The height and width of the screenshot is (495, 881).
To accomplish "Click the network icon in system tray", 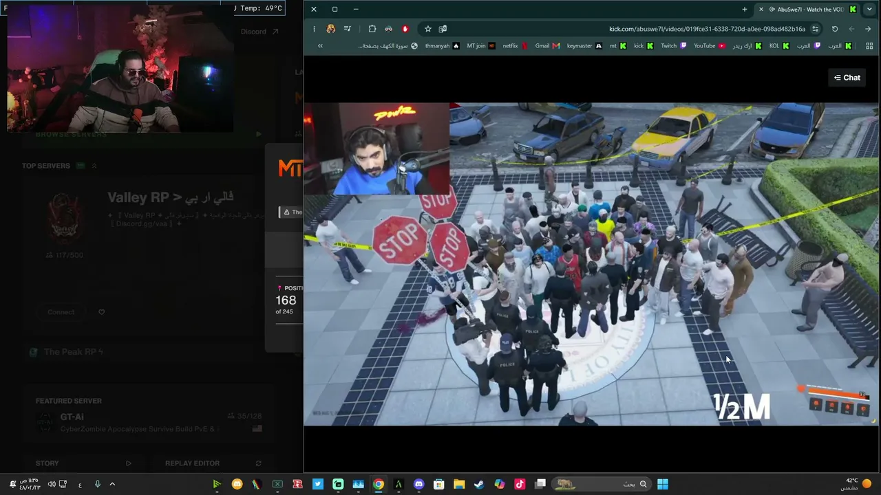I will (63, 484).
